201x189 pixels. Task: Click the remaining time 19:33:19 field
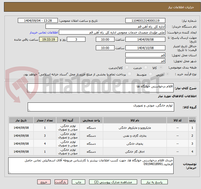(48, 39)
